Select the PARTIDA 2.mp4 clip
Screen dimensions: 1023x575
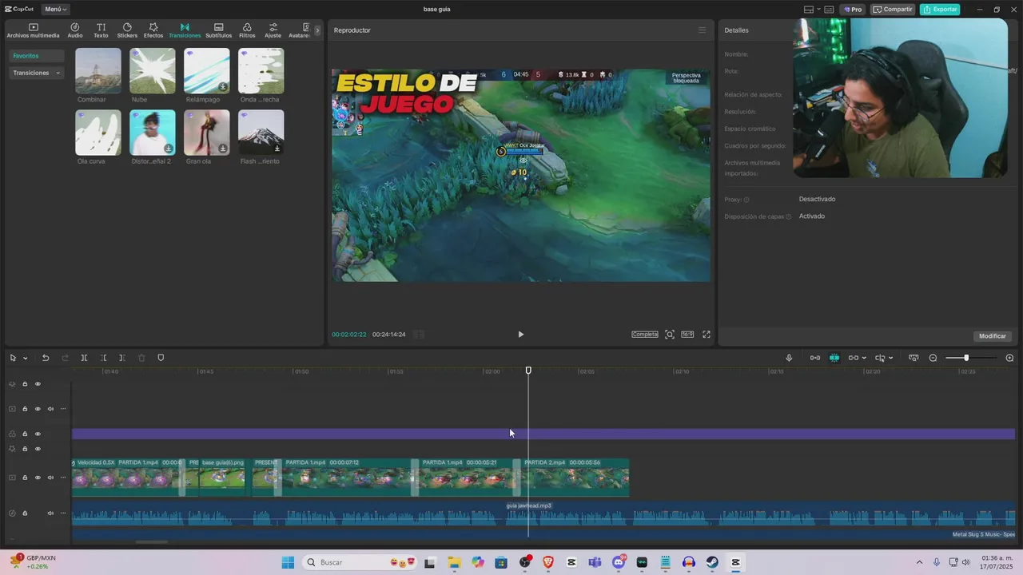click(x=575, y=477)
